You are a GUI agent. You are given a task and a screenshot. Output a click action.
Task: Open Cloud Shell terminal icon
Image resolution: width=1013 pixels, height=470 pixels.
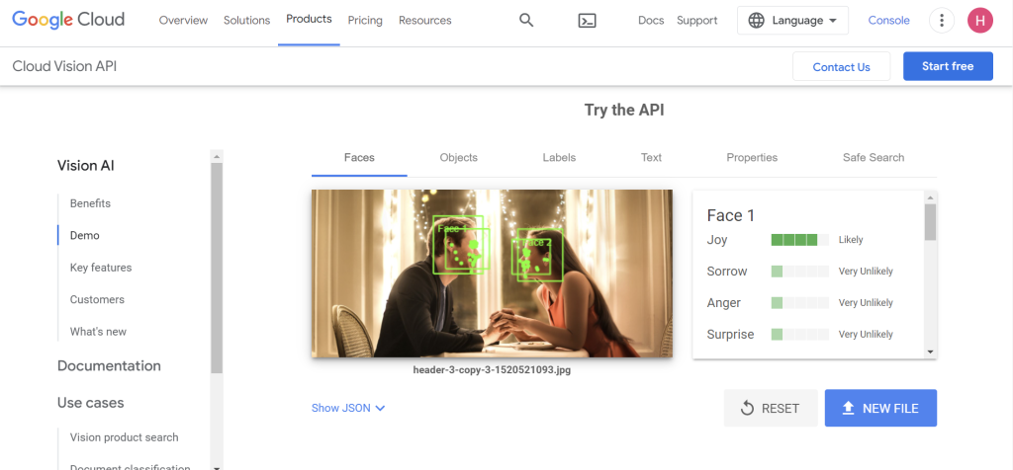click(x=587, y=21)
